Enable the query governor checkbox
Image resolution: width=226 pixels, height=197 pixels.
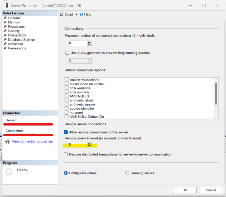[67, 53]
